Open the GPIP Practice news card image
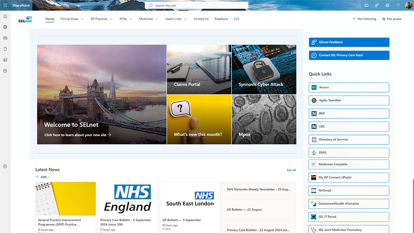Viewport: 414px width, 233px height. (x=65, y=199)
